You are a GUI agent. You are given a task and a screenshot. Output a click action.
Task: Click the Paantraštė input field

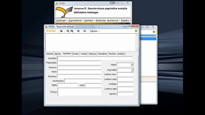point(79,63)
